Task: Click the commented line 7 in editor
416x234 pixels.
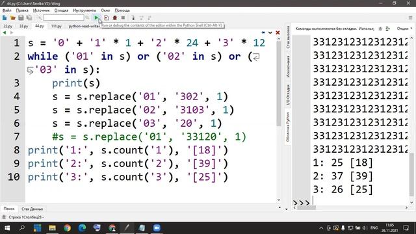Action: [x=149, y=137]
